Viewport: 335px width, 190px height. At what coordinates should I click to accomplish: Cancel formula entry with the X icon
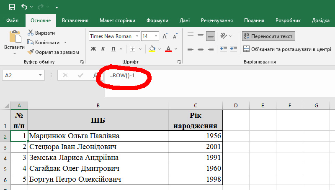pyautogui.click(x=65, y=75)
